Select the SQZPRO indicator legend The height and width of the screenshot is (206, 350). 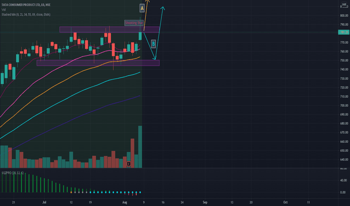12,173
